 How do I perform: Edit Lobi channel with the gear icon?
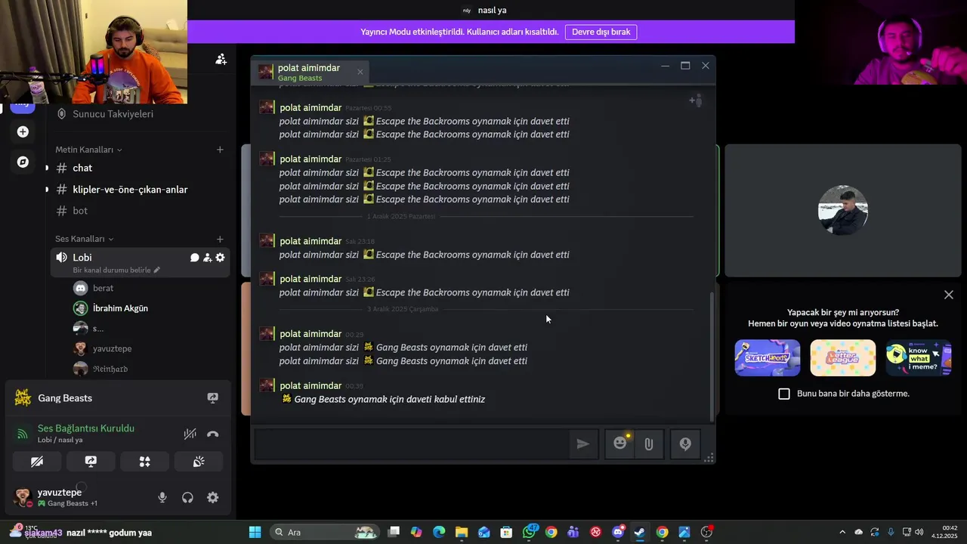220,258
